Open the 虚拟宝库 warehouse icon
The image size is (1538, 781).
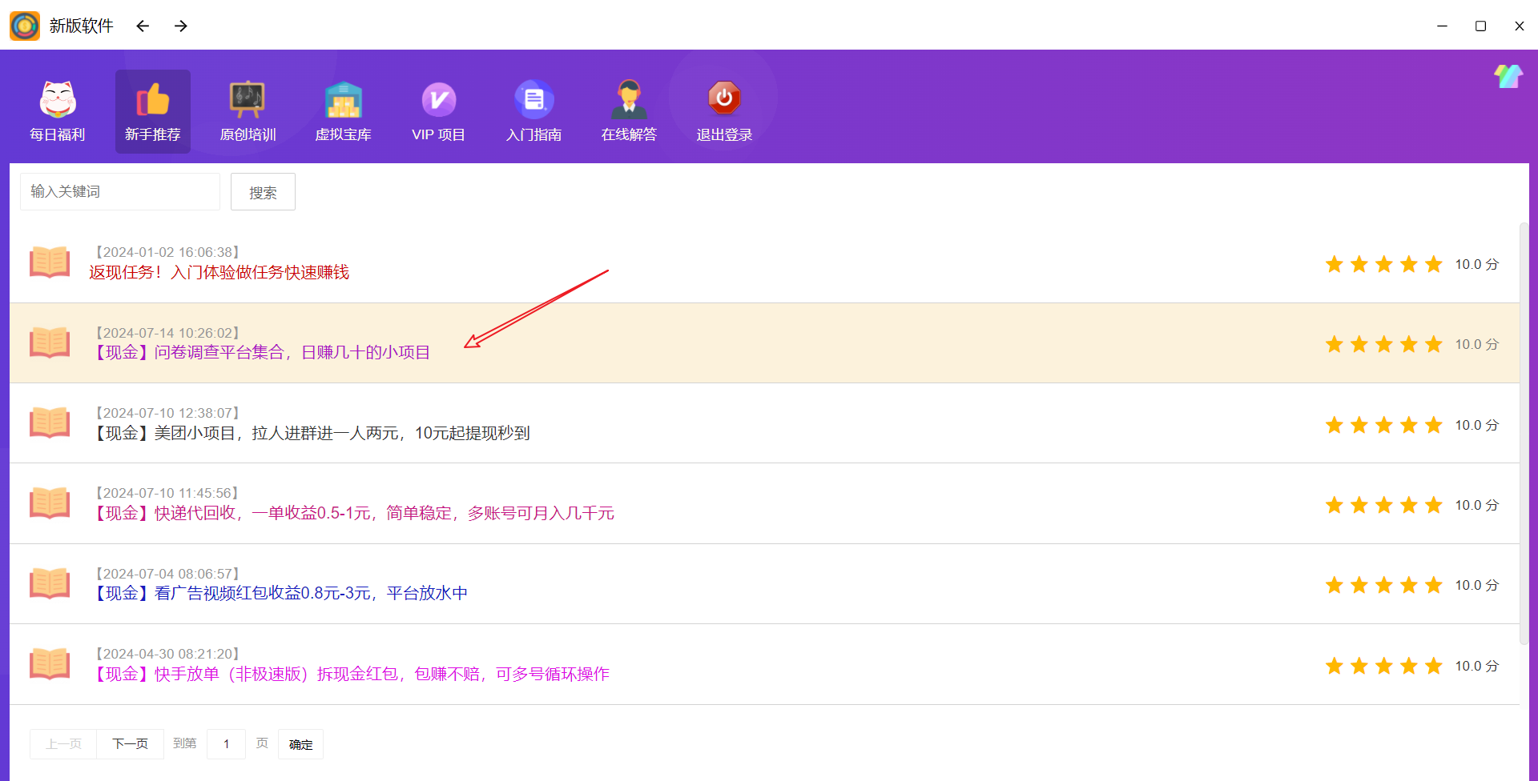click(x=343, y=100)
